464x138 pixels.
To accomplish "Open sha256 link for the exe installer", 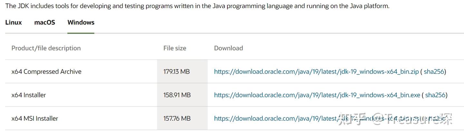I will click(435, 95).
